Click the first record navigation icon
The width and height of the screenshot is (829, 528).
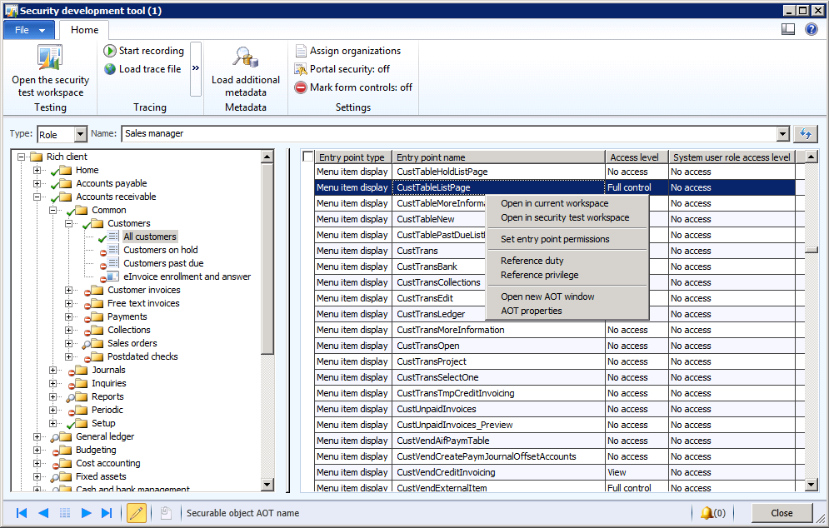pos(21,512)
